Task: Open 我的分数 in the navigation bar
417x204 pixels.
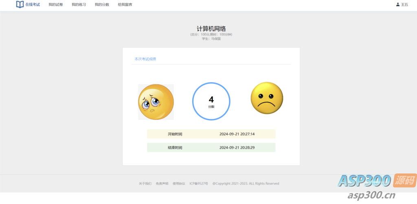Action: coord(102,5)
